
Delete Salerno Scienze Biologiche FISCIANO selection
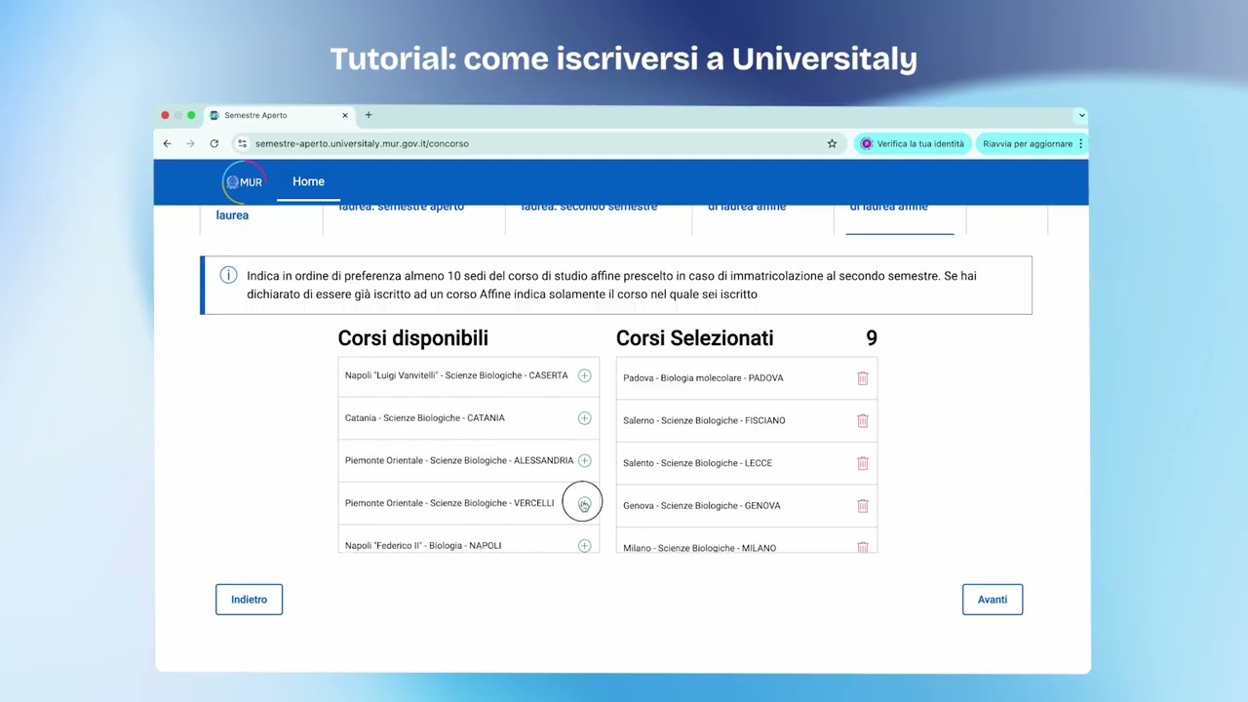863,420
